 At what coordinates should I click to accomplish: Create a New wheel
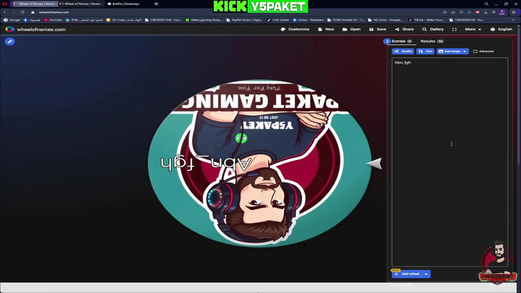pyautogui.click(x=326, y=29)
